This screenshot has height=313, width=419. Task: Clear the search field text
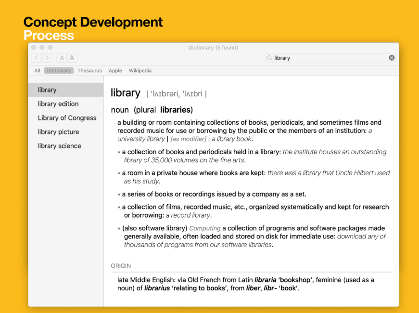392,58
